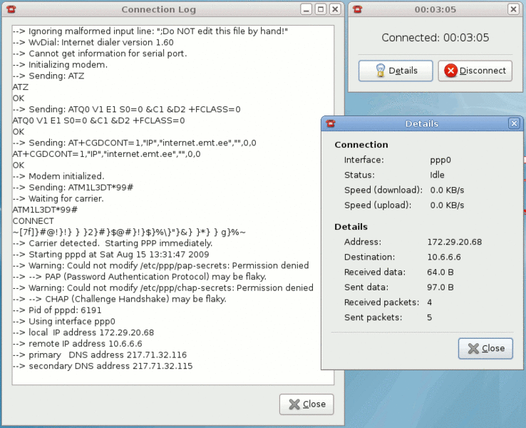This screenshot has height=428, width=526.
Task: Click log line 'Modem initialized.'
Action: click(58, 176)
